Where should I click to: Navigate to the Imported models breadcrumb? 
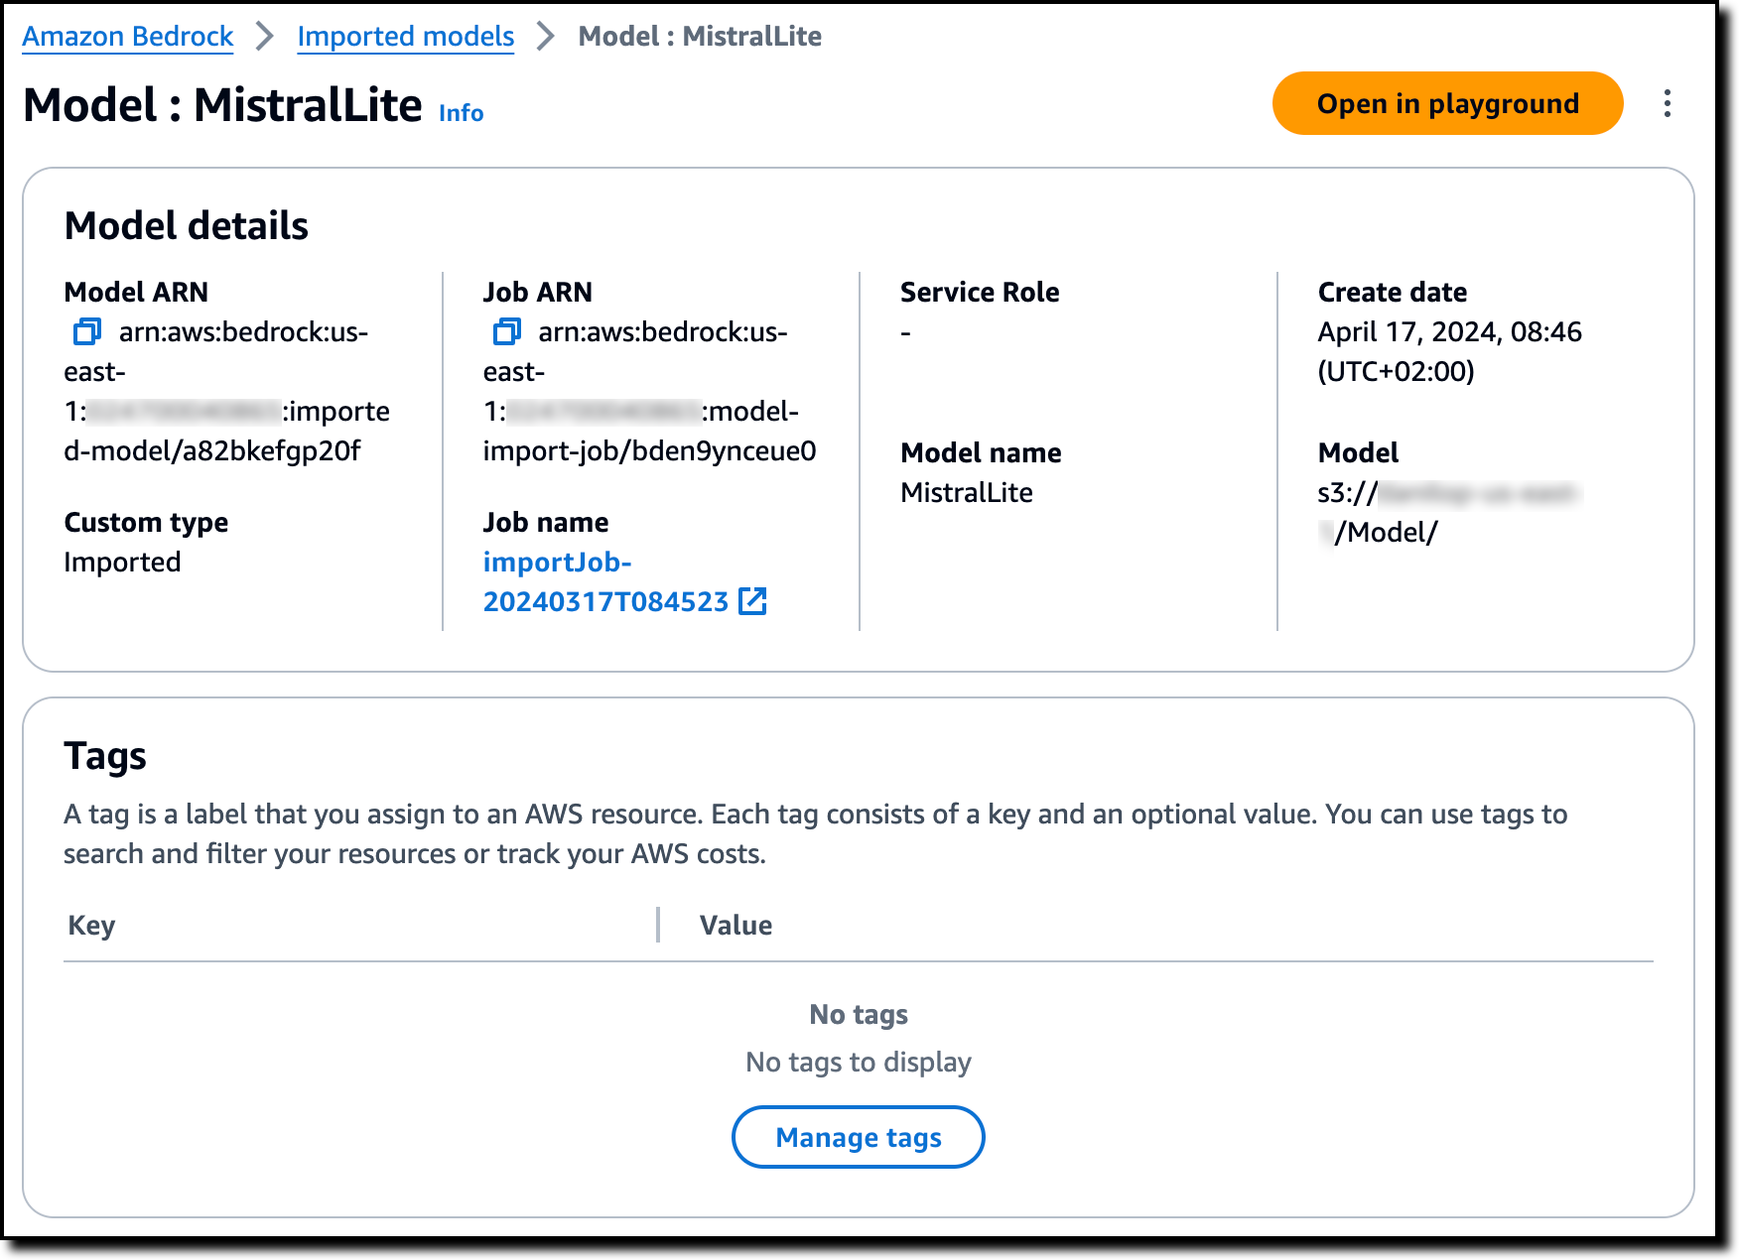coord(405,37)
